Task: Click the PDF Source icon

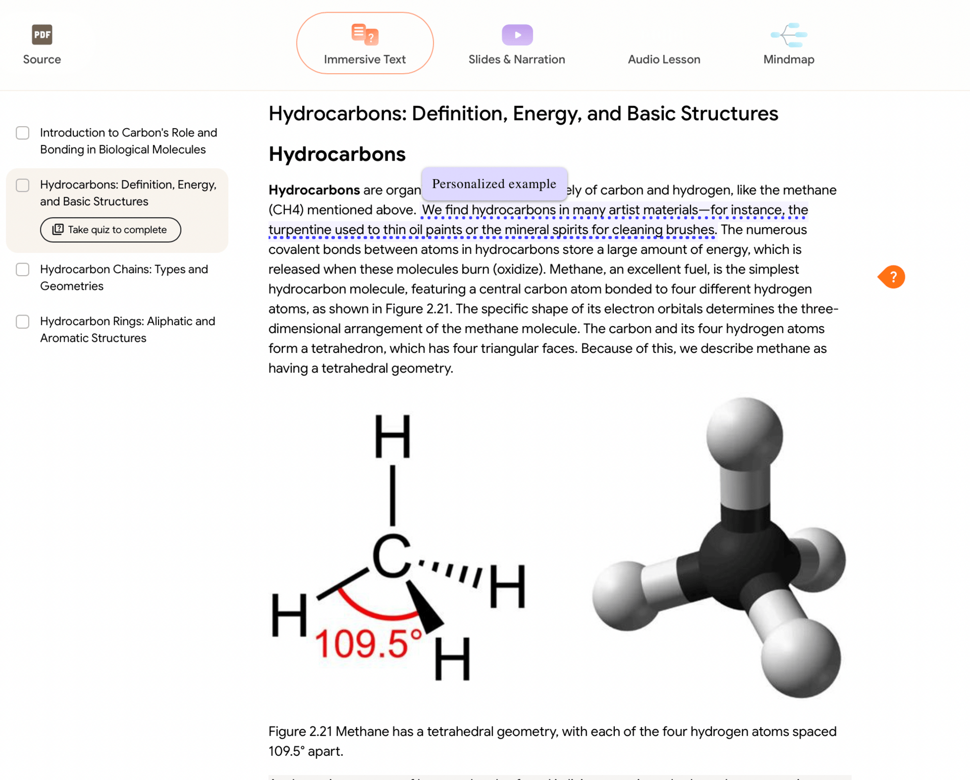Action: pyautogui.click(x=42, y=35)
